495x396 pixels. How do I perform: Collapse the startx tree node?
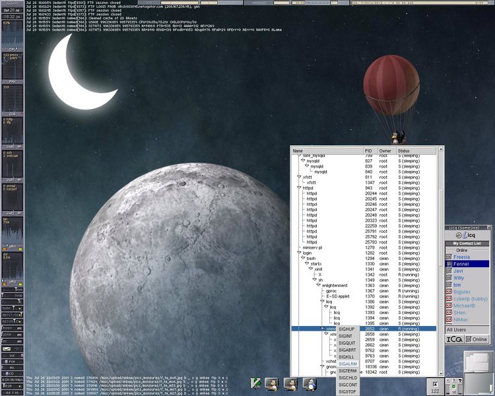pos(306,264)
